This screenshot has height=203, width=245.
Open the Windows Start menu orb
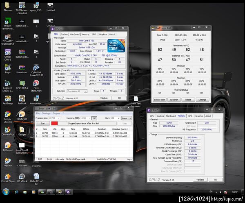6,192
